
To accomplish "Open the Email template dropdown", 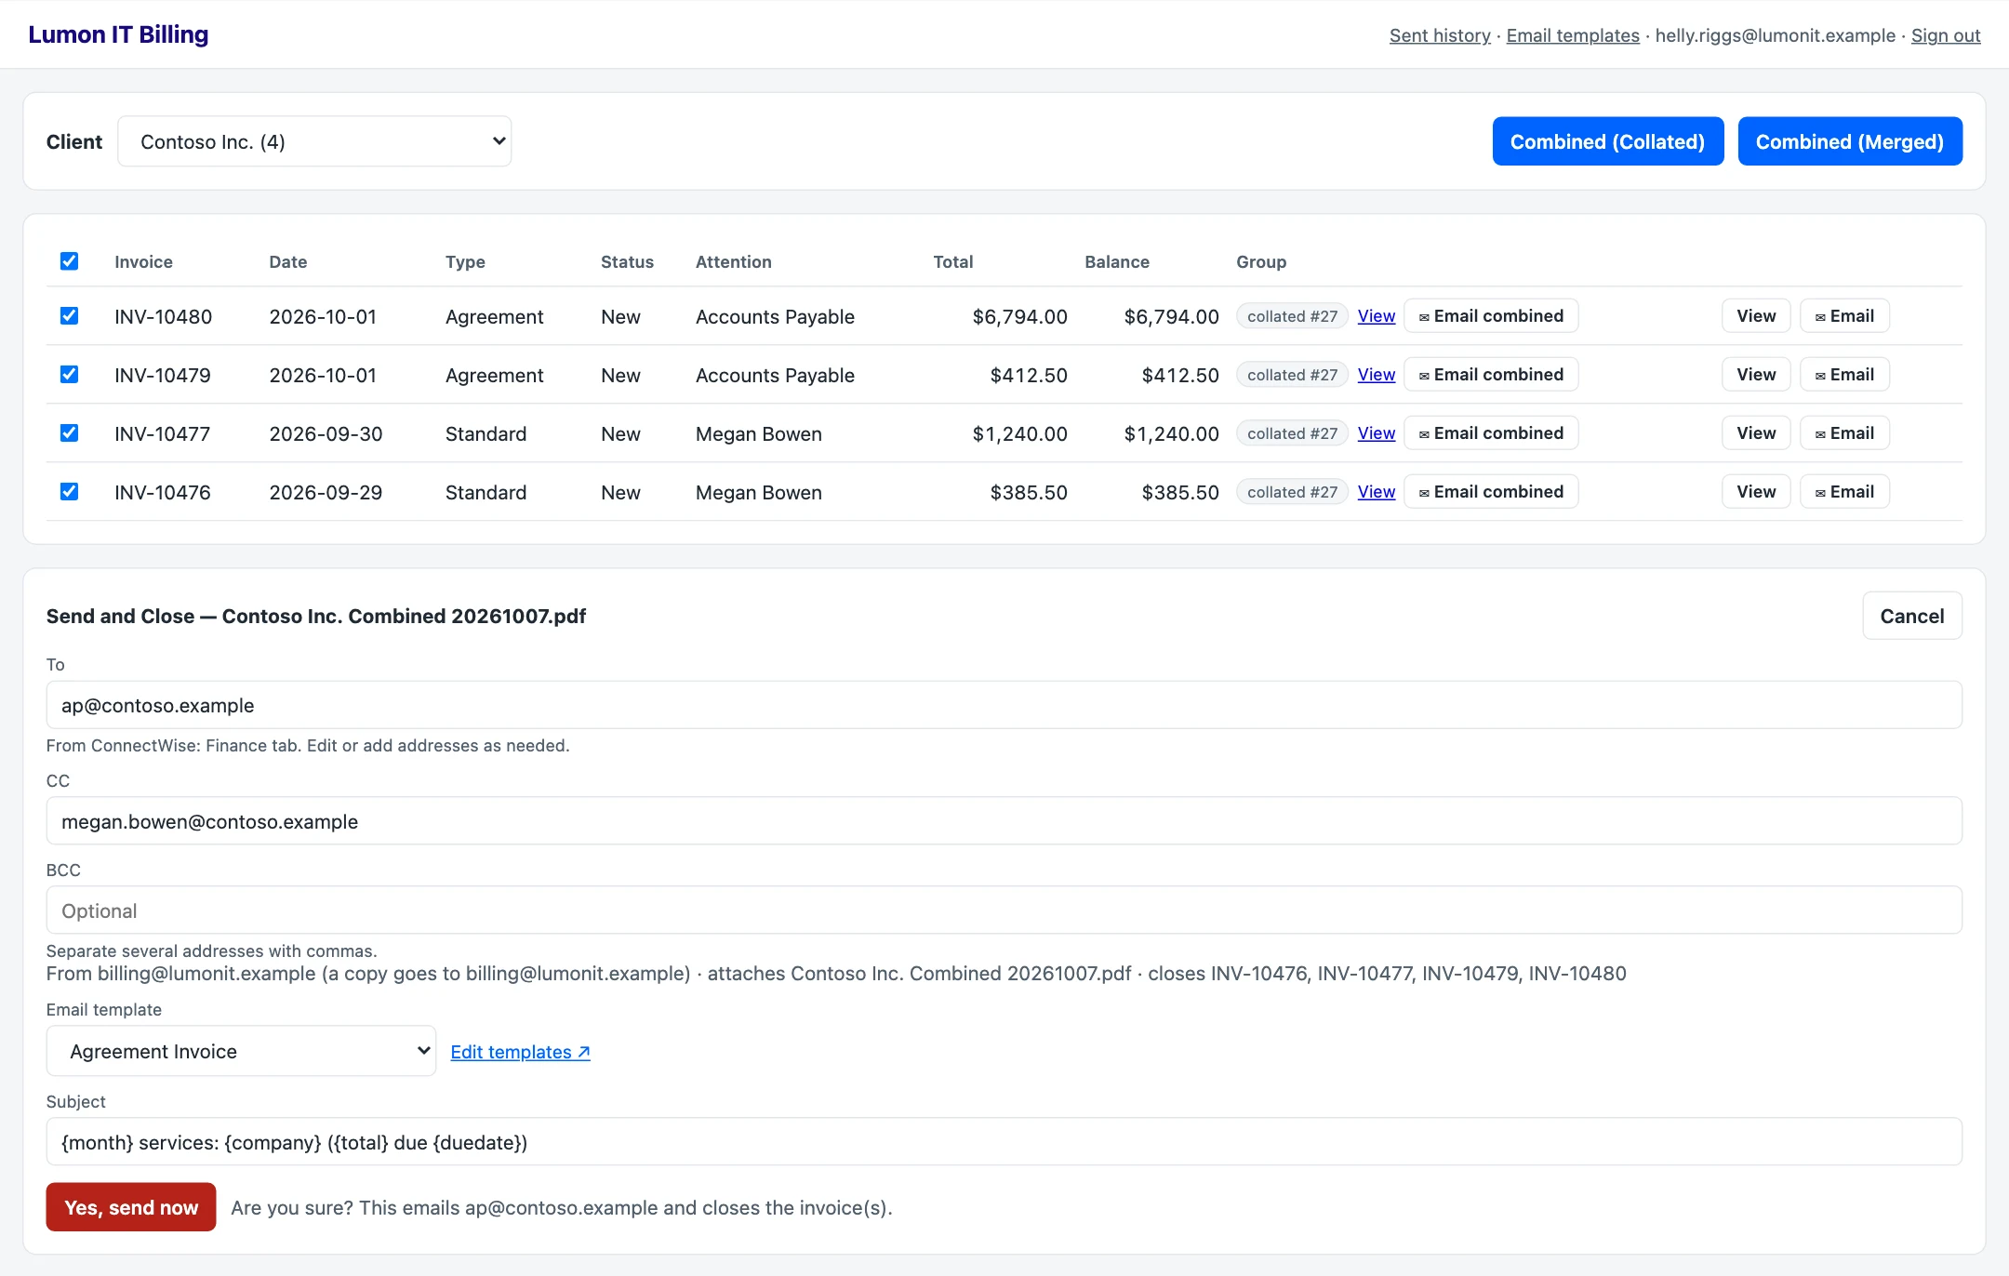I will 241,1051.
